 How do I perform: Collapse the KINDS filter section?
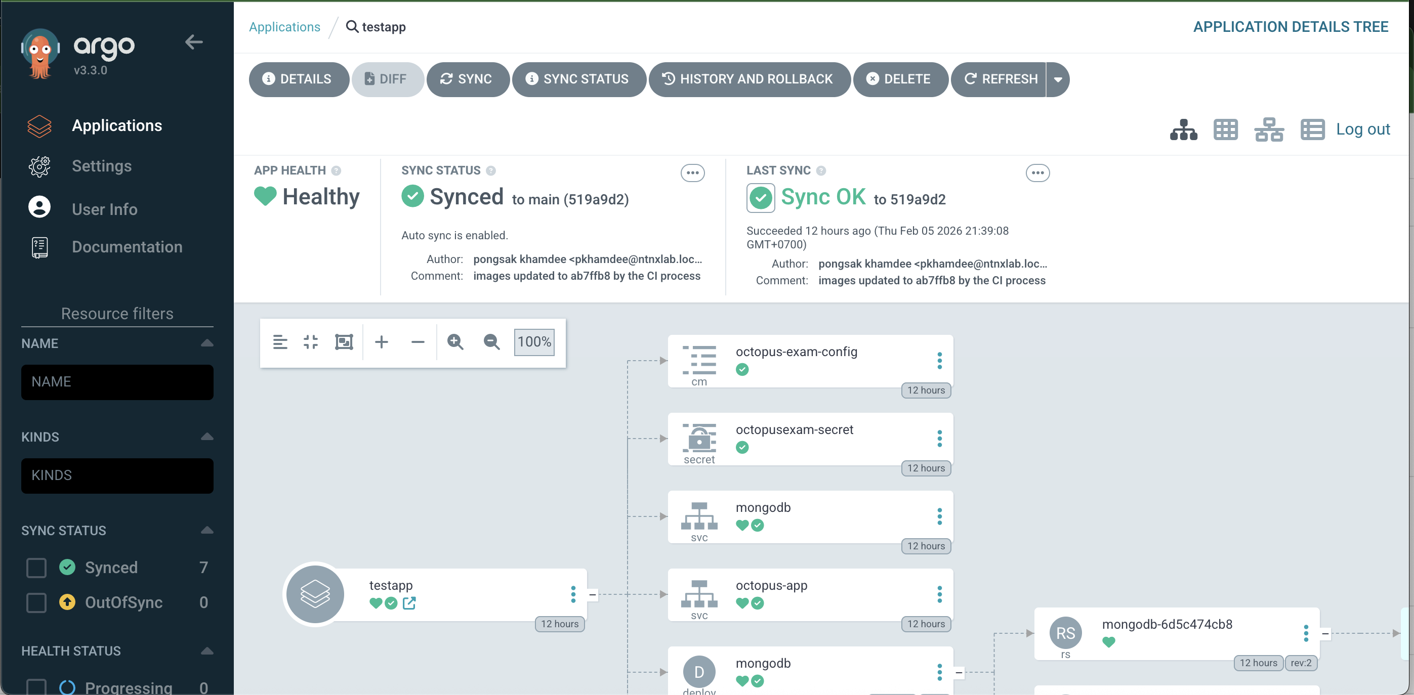(x=207, y=437)
